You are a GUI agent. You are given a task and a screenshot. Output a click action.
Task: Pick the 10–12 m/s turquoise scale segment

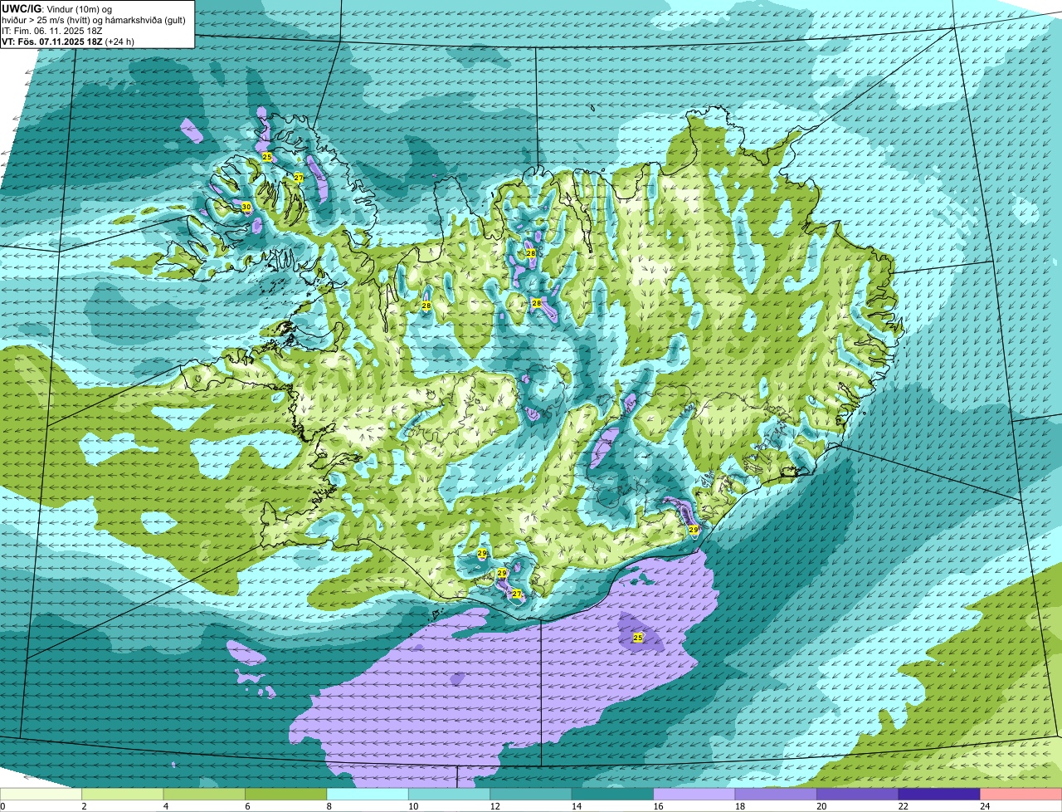[450, 794]
